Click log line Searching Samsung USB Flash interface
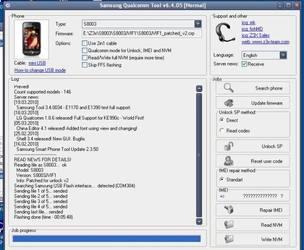The image size is (304, 250). pyautogui.click(x=75, y=185)
